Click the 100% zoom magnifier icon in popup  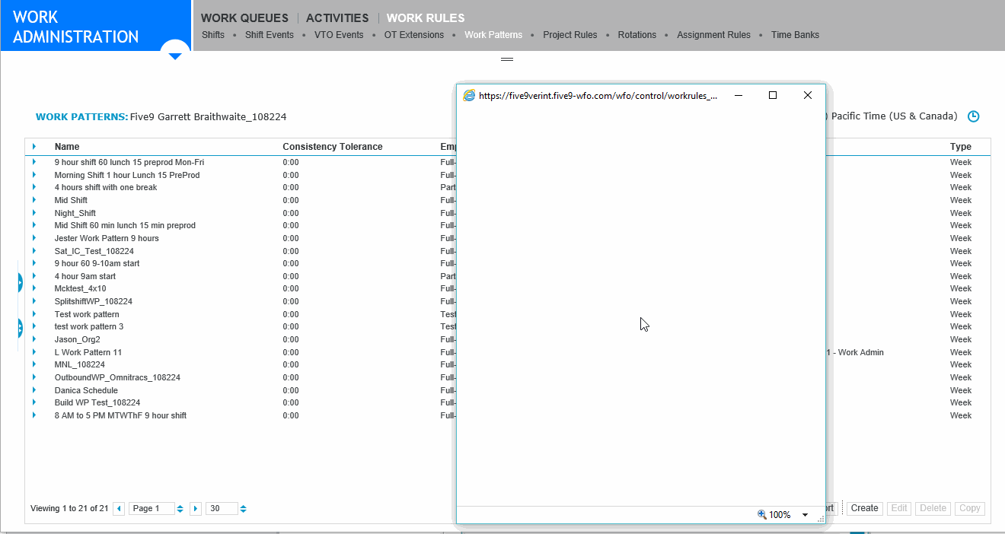pyautogui.click(x=762, y=515)
